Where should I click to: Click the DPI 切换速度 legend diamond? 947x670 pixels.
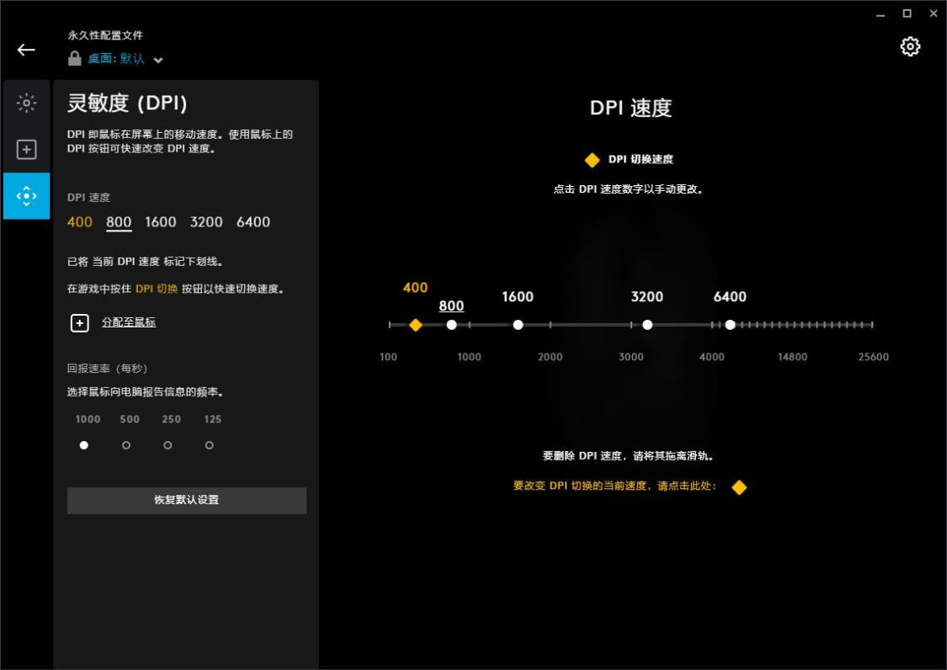tap(593, 159)
